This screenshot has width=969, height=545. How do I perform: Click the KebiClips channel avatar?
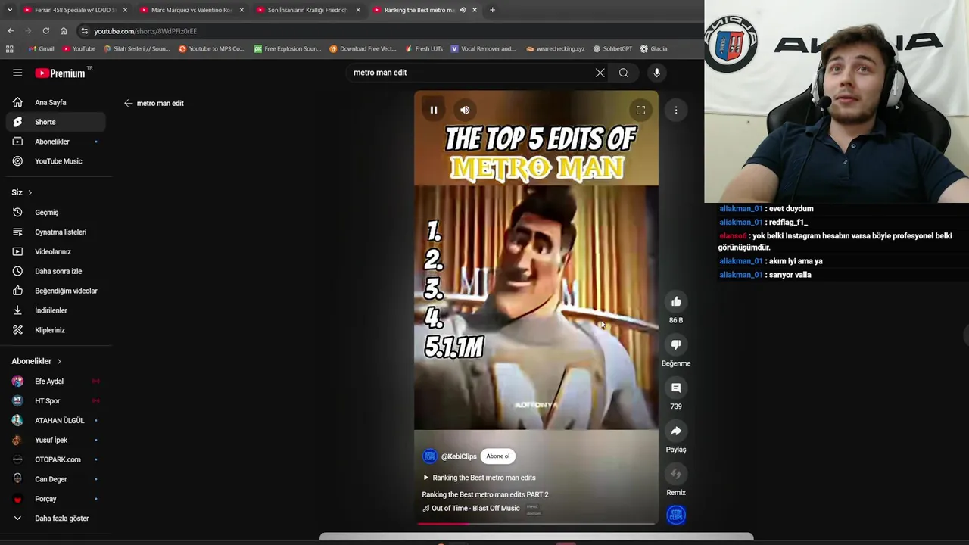pyautogui.click(x=430, y=456)
